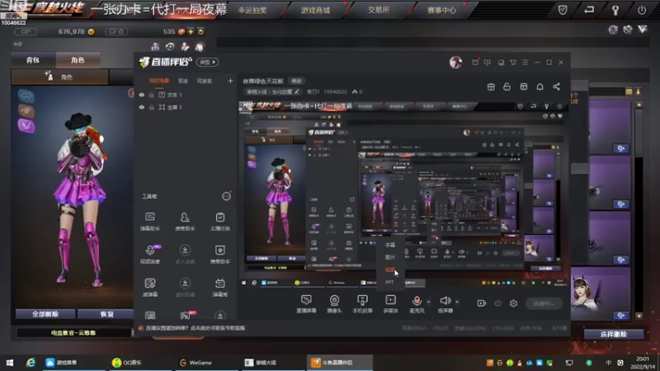Open stream settings gear icon
660x371 pixels.
click(513, 303)
